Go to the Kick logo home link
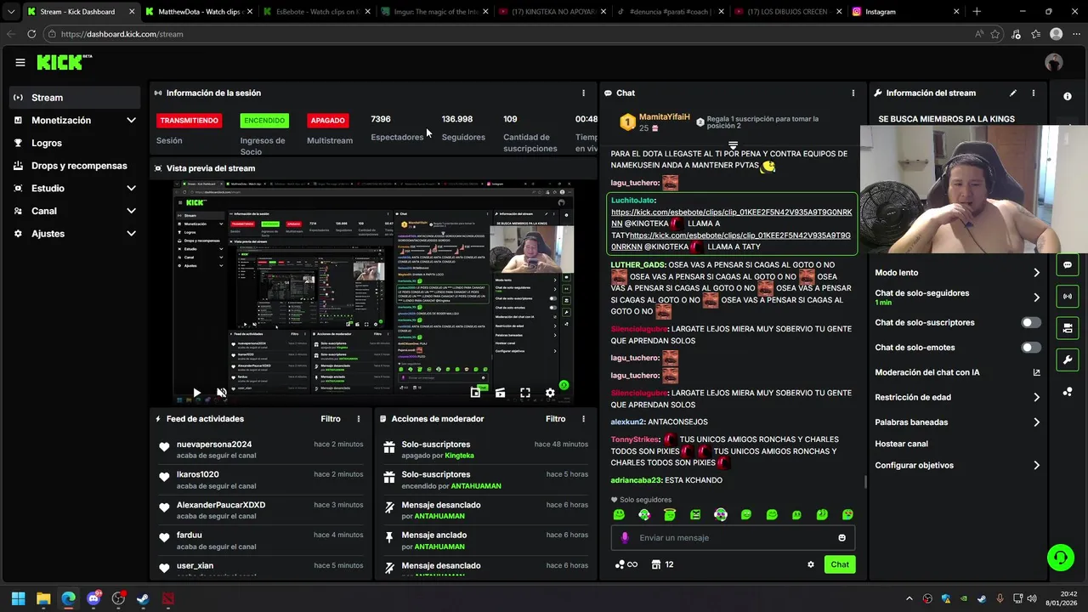This screenshot has width=1088, height=612. pos(64,62)
